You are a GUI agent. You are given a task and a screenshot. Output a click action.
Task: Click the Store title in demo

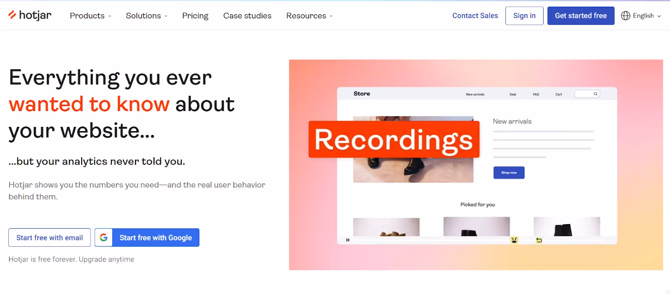362,94
